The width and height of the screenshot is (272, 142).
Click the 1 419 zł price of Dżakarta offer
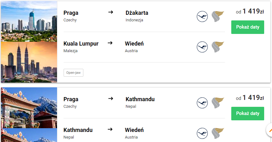click(253, 11)
